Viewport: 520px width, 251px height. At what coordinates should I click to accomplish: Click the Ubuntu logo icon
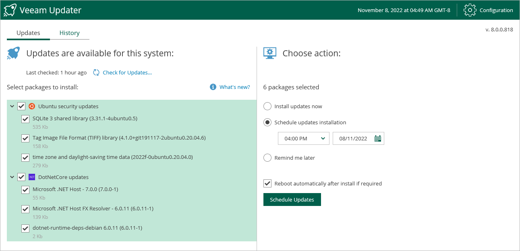32,106
